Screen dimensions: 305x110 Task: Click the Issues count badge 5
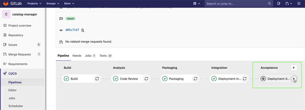click(39, 45)
